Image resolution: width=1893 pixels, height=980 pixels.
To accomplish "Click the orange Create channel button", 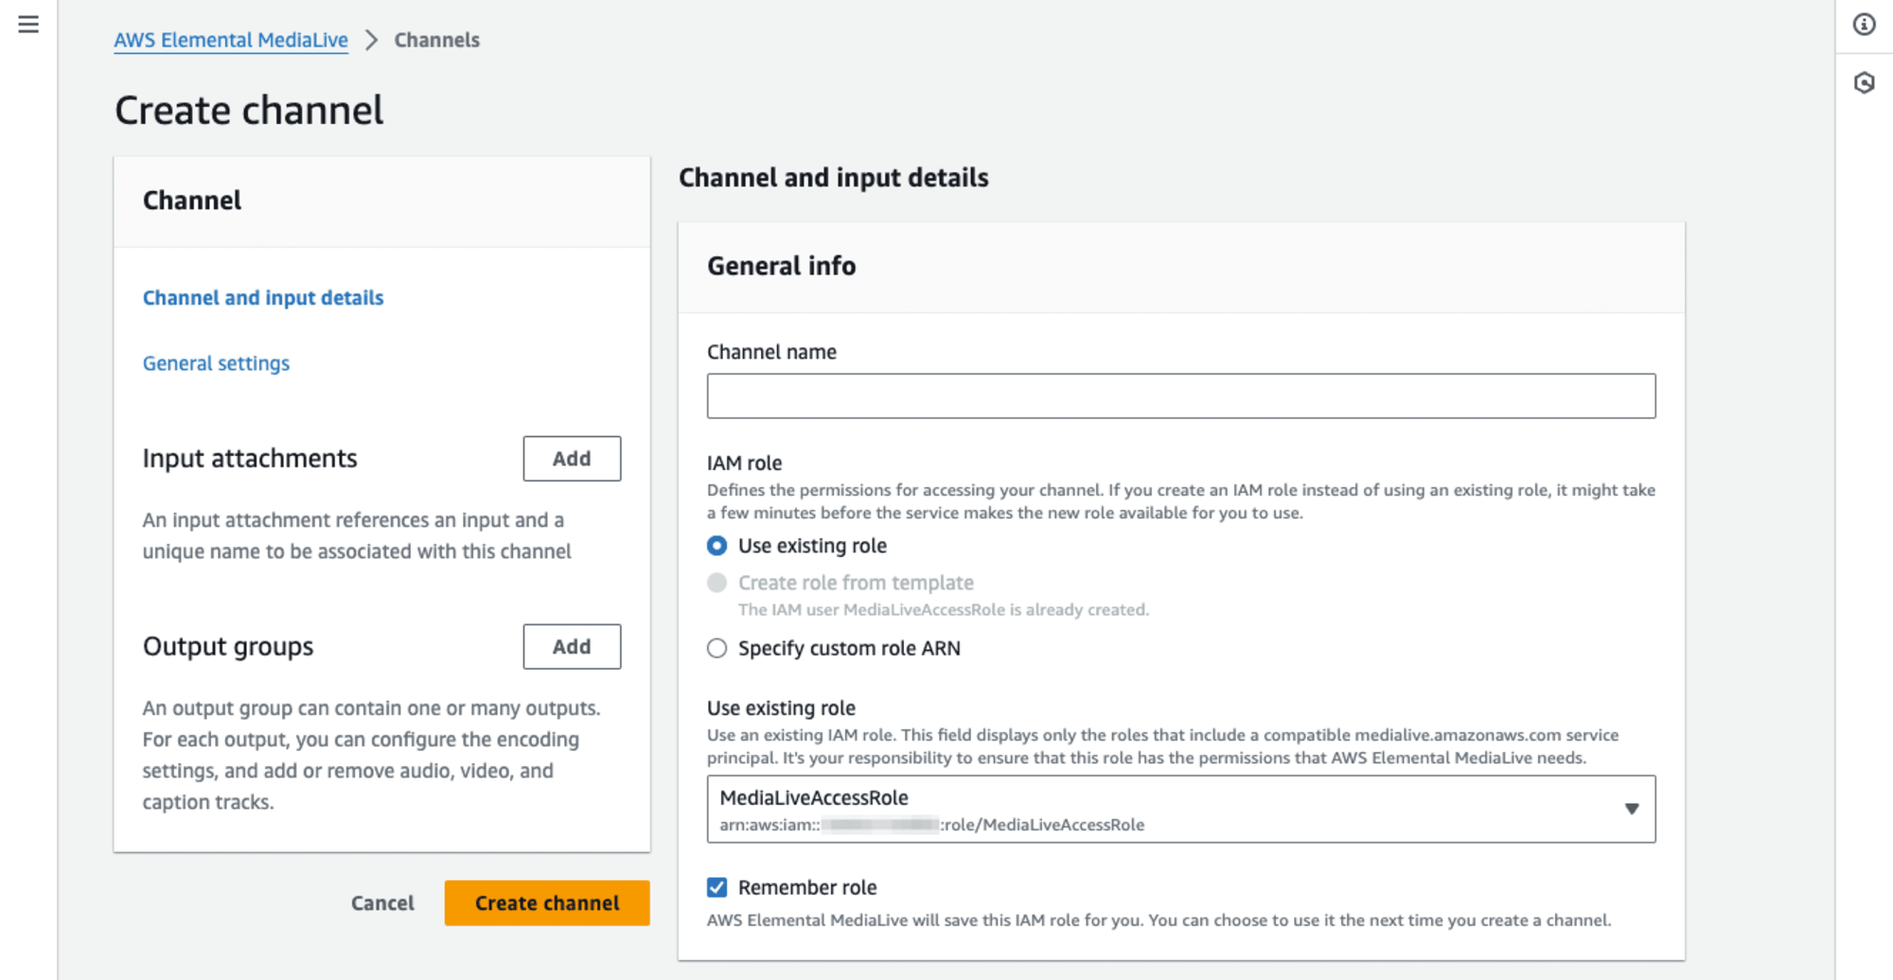I will (547, 903).
